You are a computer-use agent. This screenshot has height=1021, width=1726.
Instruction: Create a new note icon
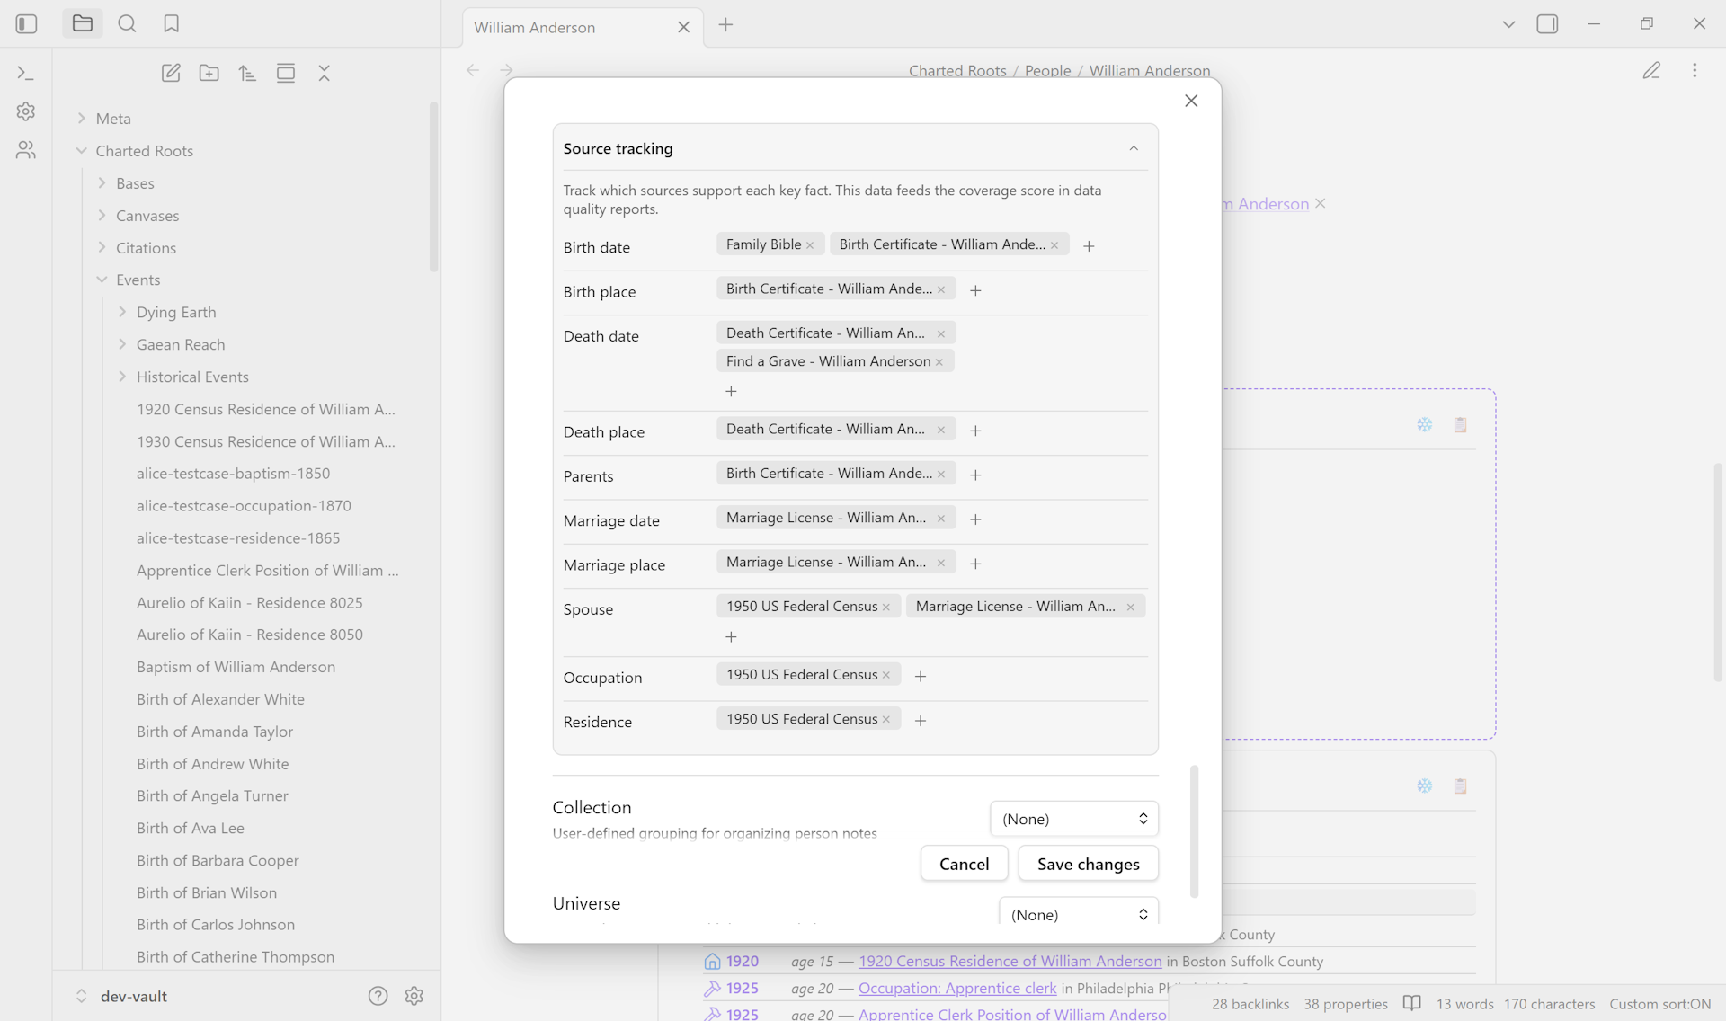(171, 73)
